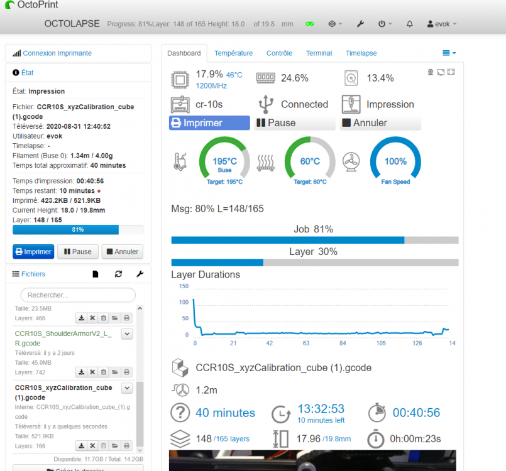Click the file list scrollbar up arrow

pyautogui.click(x=140, y=308)
